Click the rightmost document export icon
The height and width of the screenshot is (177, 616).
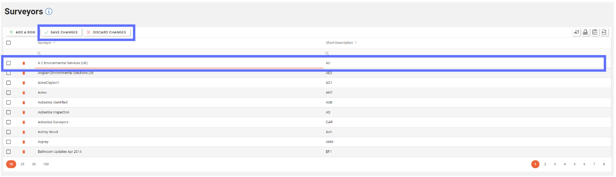tap(605, 32)
